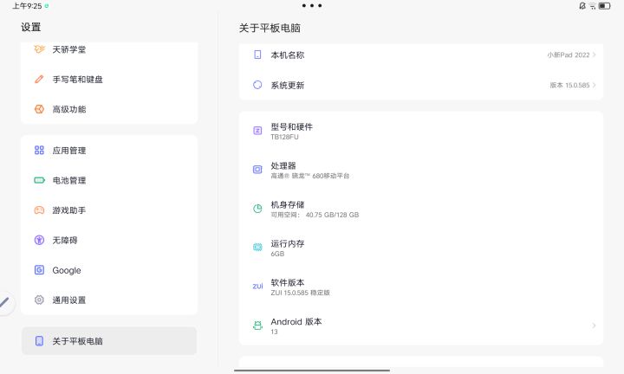This screenshot has height=374, width=624.
Task: Open 本机名称 chevron arrow
Action: click(x=594, y=55)
